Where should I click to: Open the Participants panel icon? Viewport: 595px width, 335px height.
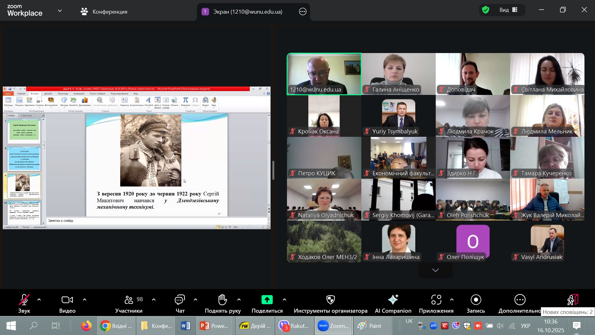pyautogui.click(x=129, y=300)
